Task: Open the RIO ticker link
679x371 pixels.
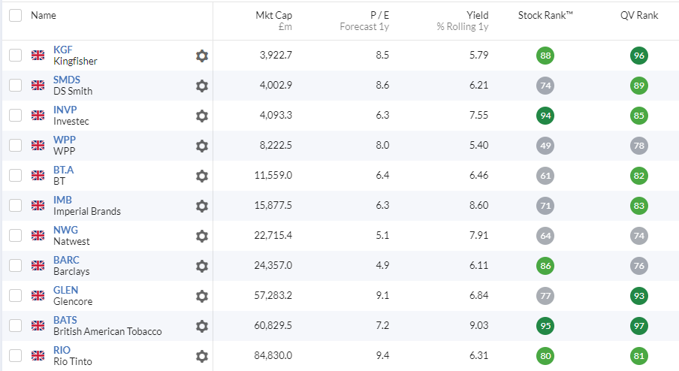Action: click(62, 350)
